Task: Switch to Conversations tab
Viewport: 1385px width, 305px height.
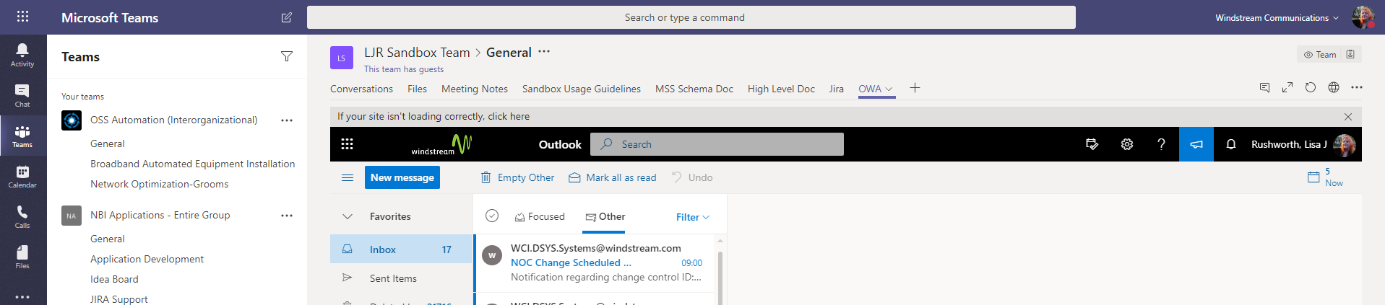Action: tap(361, 89)
